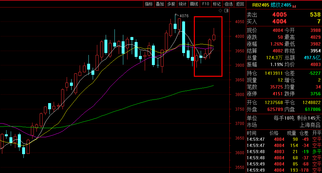Image resolution: width=322 pixels, height=173 pixels.
Task: Click the 标记 mark button
Action: pyautogui.click(x=216, y=4)
